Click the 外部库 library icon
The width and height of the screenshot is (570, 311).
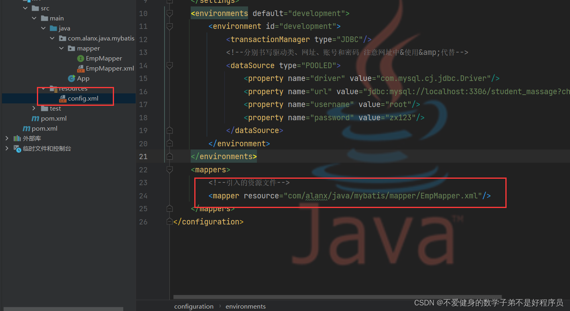[x=17, y=139]
